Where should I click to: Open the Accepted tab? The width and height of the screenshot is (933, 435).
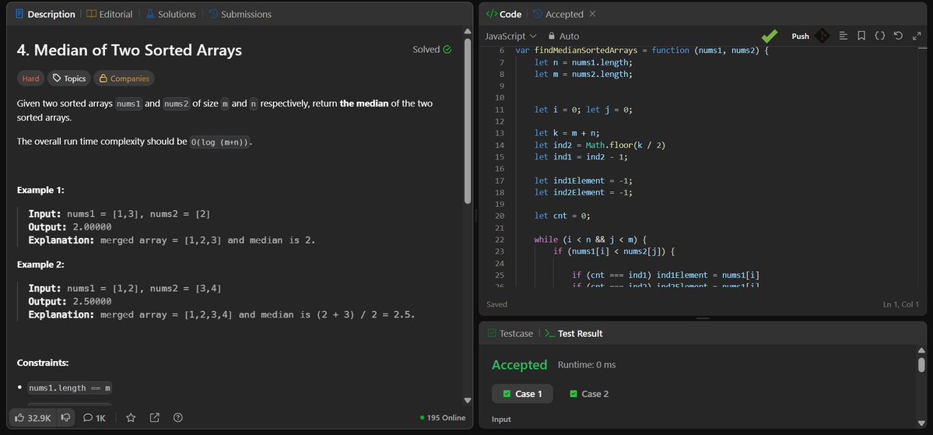click(x=558, y=14)
